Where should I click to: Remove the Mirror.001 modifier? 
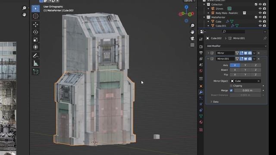tap(258, 59)
